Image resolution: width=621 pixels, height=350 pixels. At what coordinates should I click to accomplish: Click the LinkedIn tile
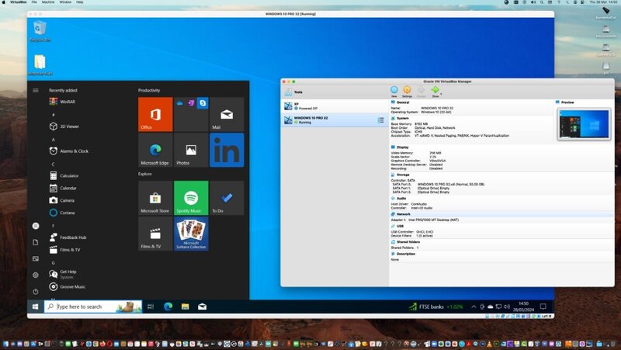[x=227, y=150]
